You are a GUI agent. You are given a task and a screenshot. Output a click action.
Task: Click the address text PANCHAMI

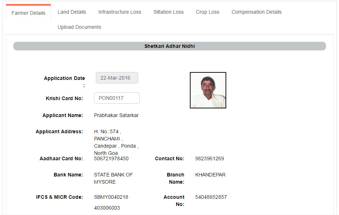coord(108,139)
